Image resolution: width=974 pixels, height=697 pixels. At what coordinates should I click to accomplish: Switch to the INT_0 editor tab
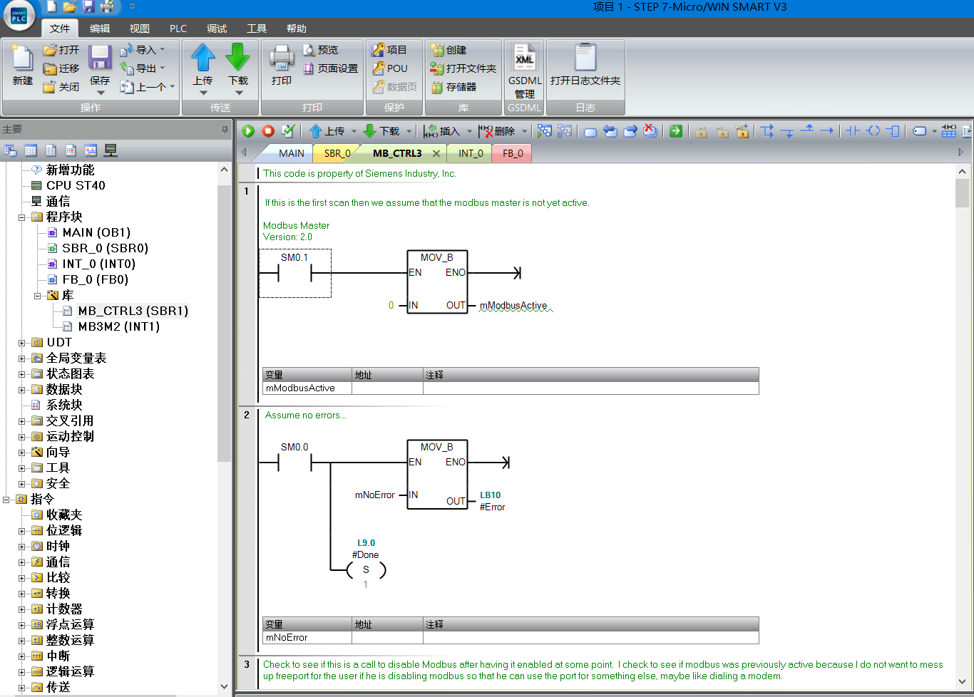471,153
